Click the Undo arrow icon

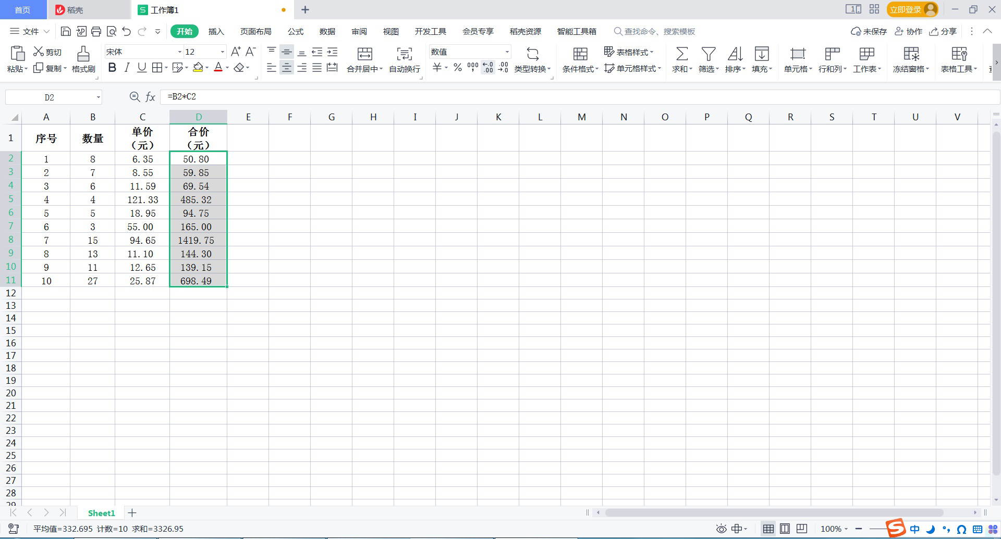(126, 32)
